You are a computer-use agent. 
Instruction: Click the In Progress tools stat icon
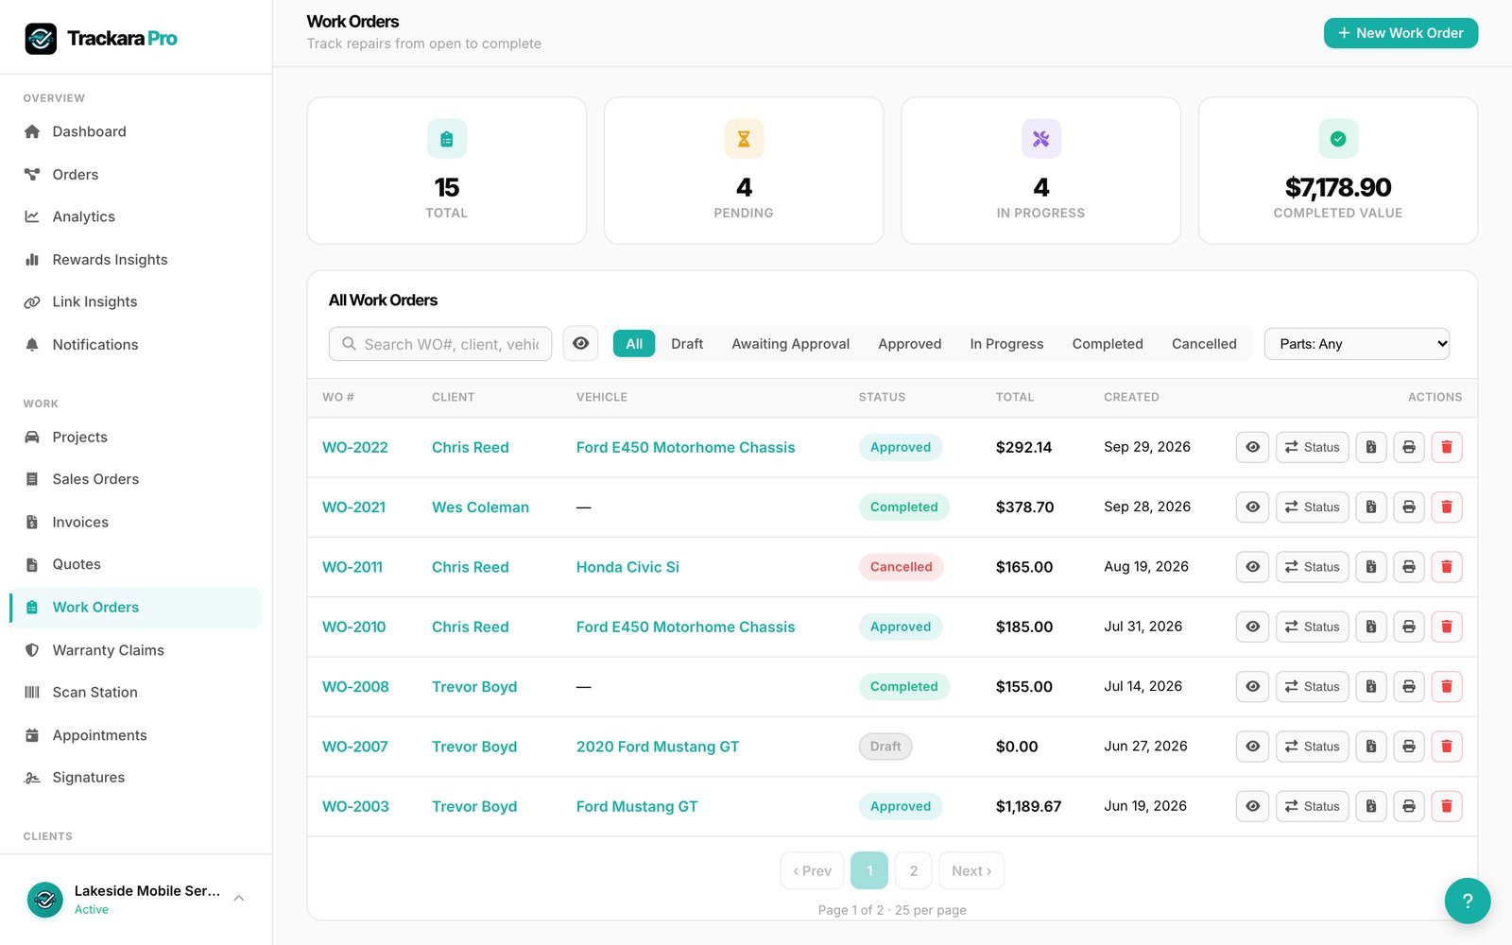pyautogui.click(x=1040, y=139)
